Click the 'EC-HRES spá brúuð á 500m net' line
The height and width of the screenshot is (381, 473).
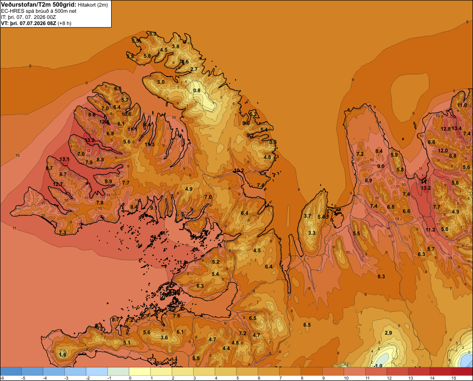39,11
